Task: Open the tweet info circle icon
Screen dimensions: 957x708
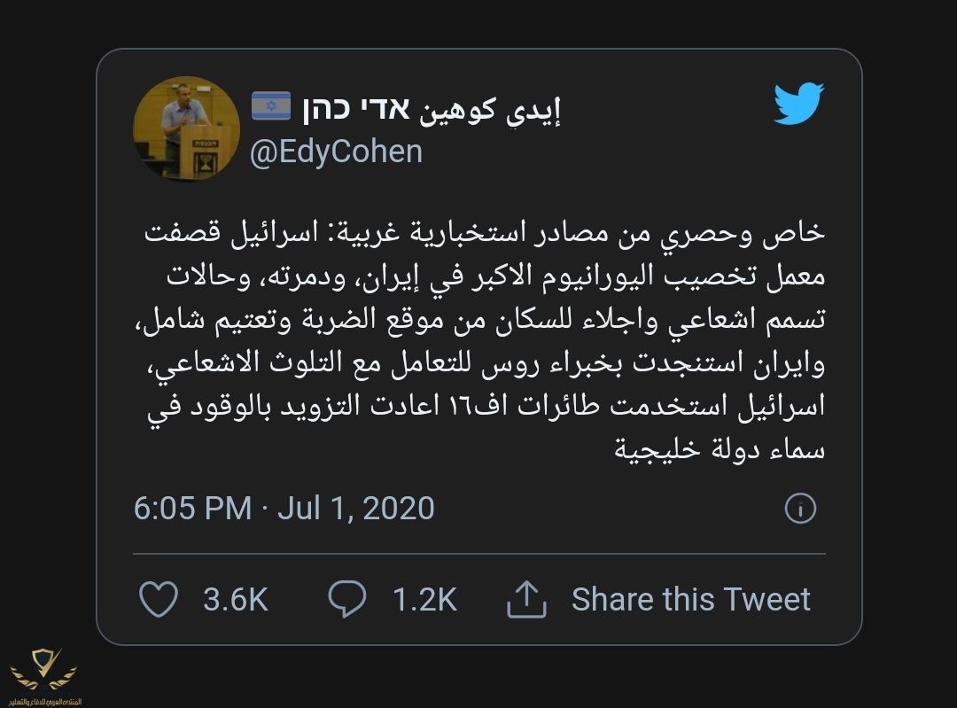Action: pyautogui.click(x=800, y=509)
